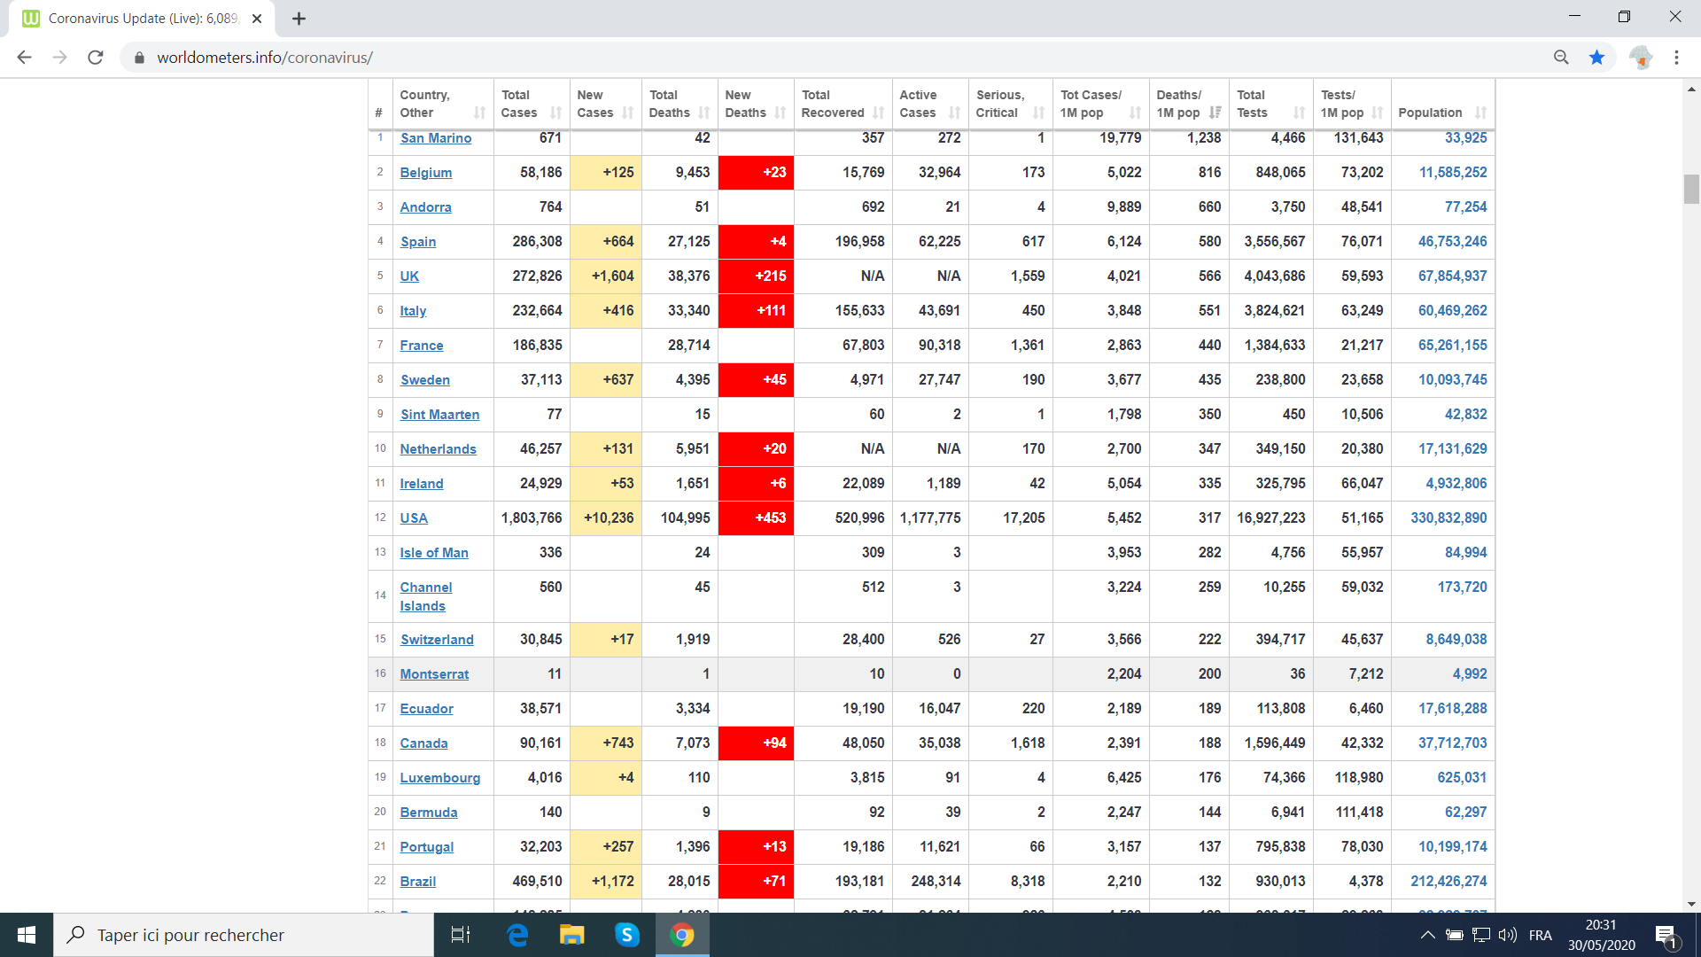This screenshot has height=957, width=1701.
Task: Open the Canada country link
Action: coord(423,743)
